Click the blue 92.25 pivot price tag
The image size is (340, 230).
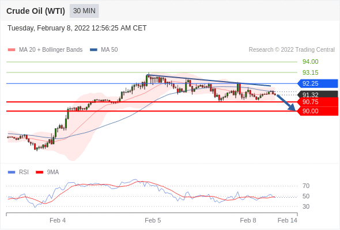[318, 83]
